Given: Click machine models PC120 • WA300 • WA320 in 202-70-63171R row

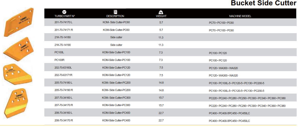Looking at the screenshot, I should pos(223,75).
